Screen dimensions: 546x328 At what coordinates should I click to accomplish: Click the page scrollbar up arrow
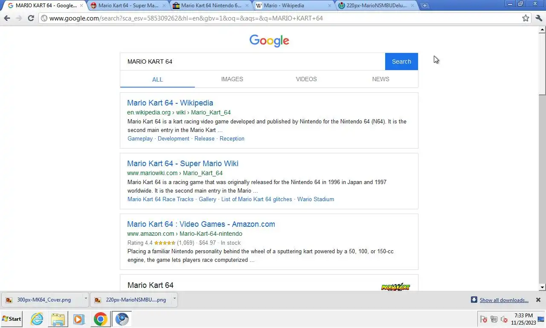[542, 30]
